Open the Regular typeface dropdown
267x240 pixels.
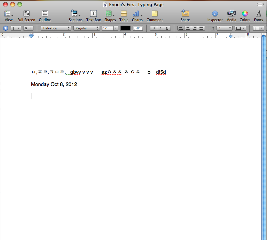[87, 28]
